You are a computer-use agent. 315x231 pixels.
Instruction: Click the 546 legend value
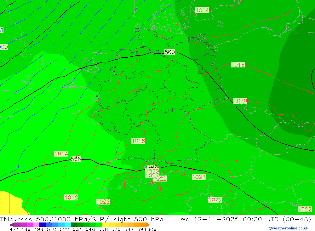(x=90, y=229)
